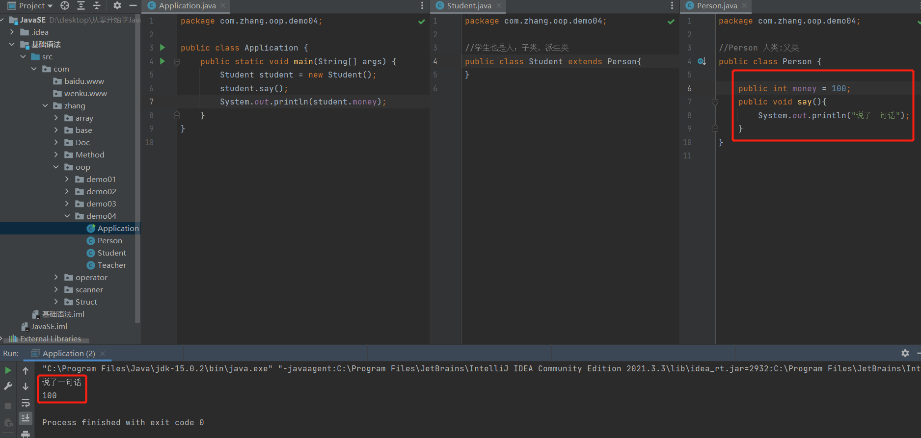Image resolution: width=921 pixels, height=438 pixels.
Task: Click Expand All icon in Project toolbar
Action: (81, 5)
